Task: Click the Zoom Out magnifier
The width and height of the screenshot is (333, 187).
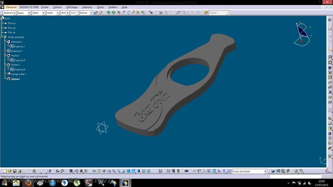Action: 119,171
